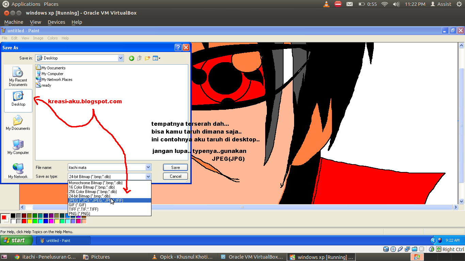Open the Ubuntu volume indicator

point(396,4)
